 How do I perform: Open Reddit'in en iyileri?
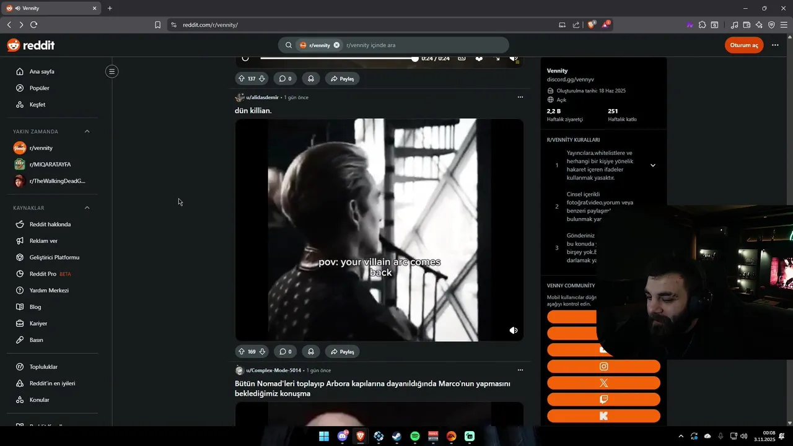coord(52,383)
